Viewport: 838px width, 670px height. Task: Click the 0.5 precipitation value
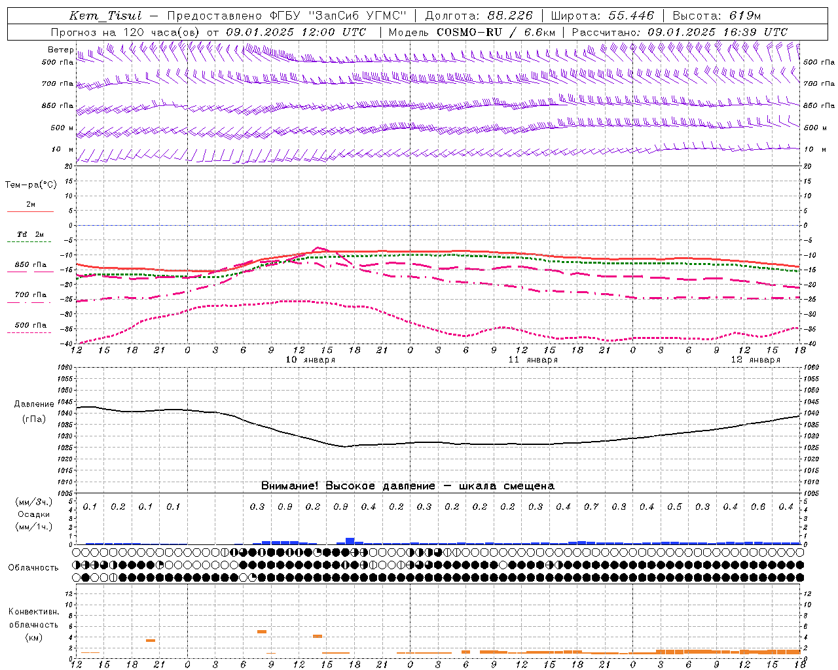pos(674,507)
